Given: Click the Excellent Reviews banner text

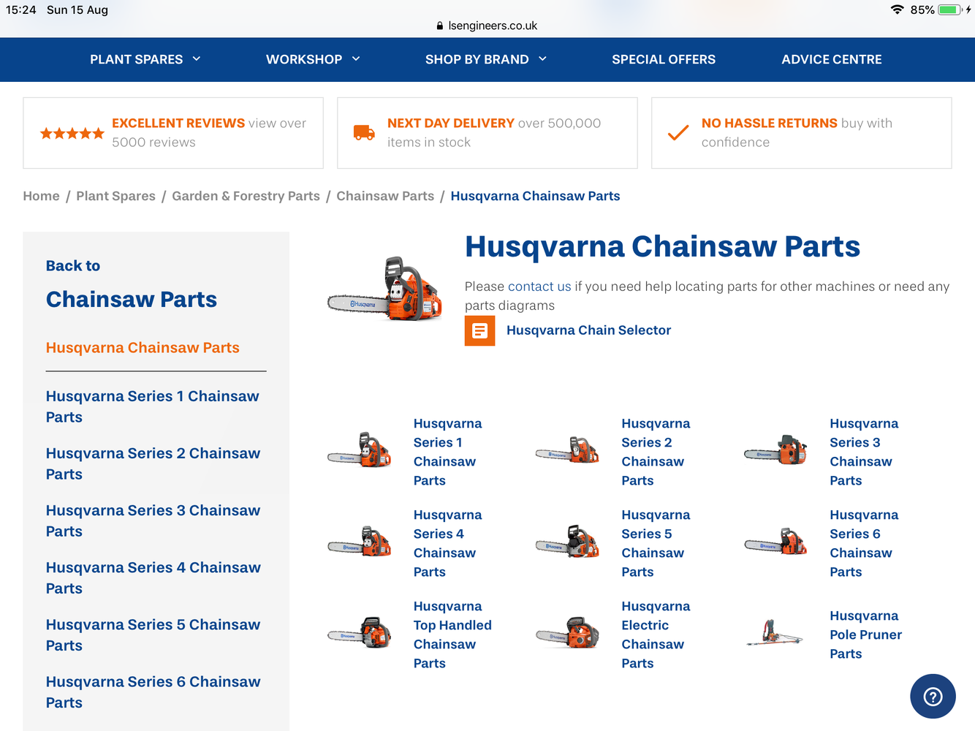Looking at the screenshot, I should click(209, 133).
